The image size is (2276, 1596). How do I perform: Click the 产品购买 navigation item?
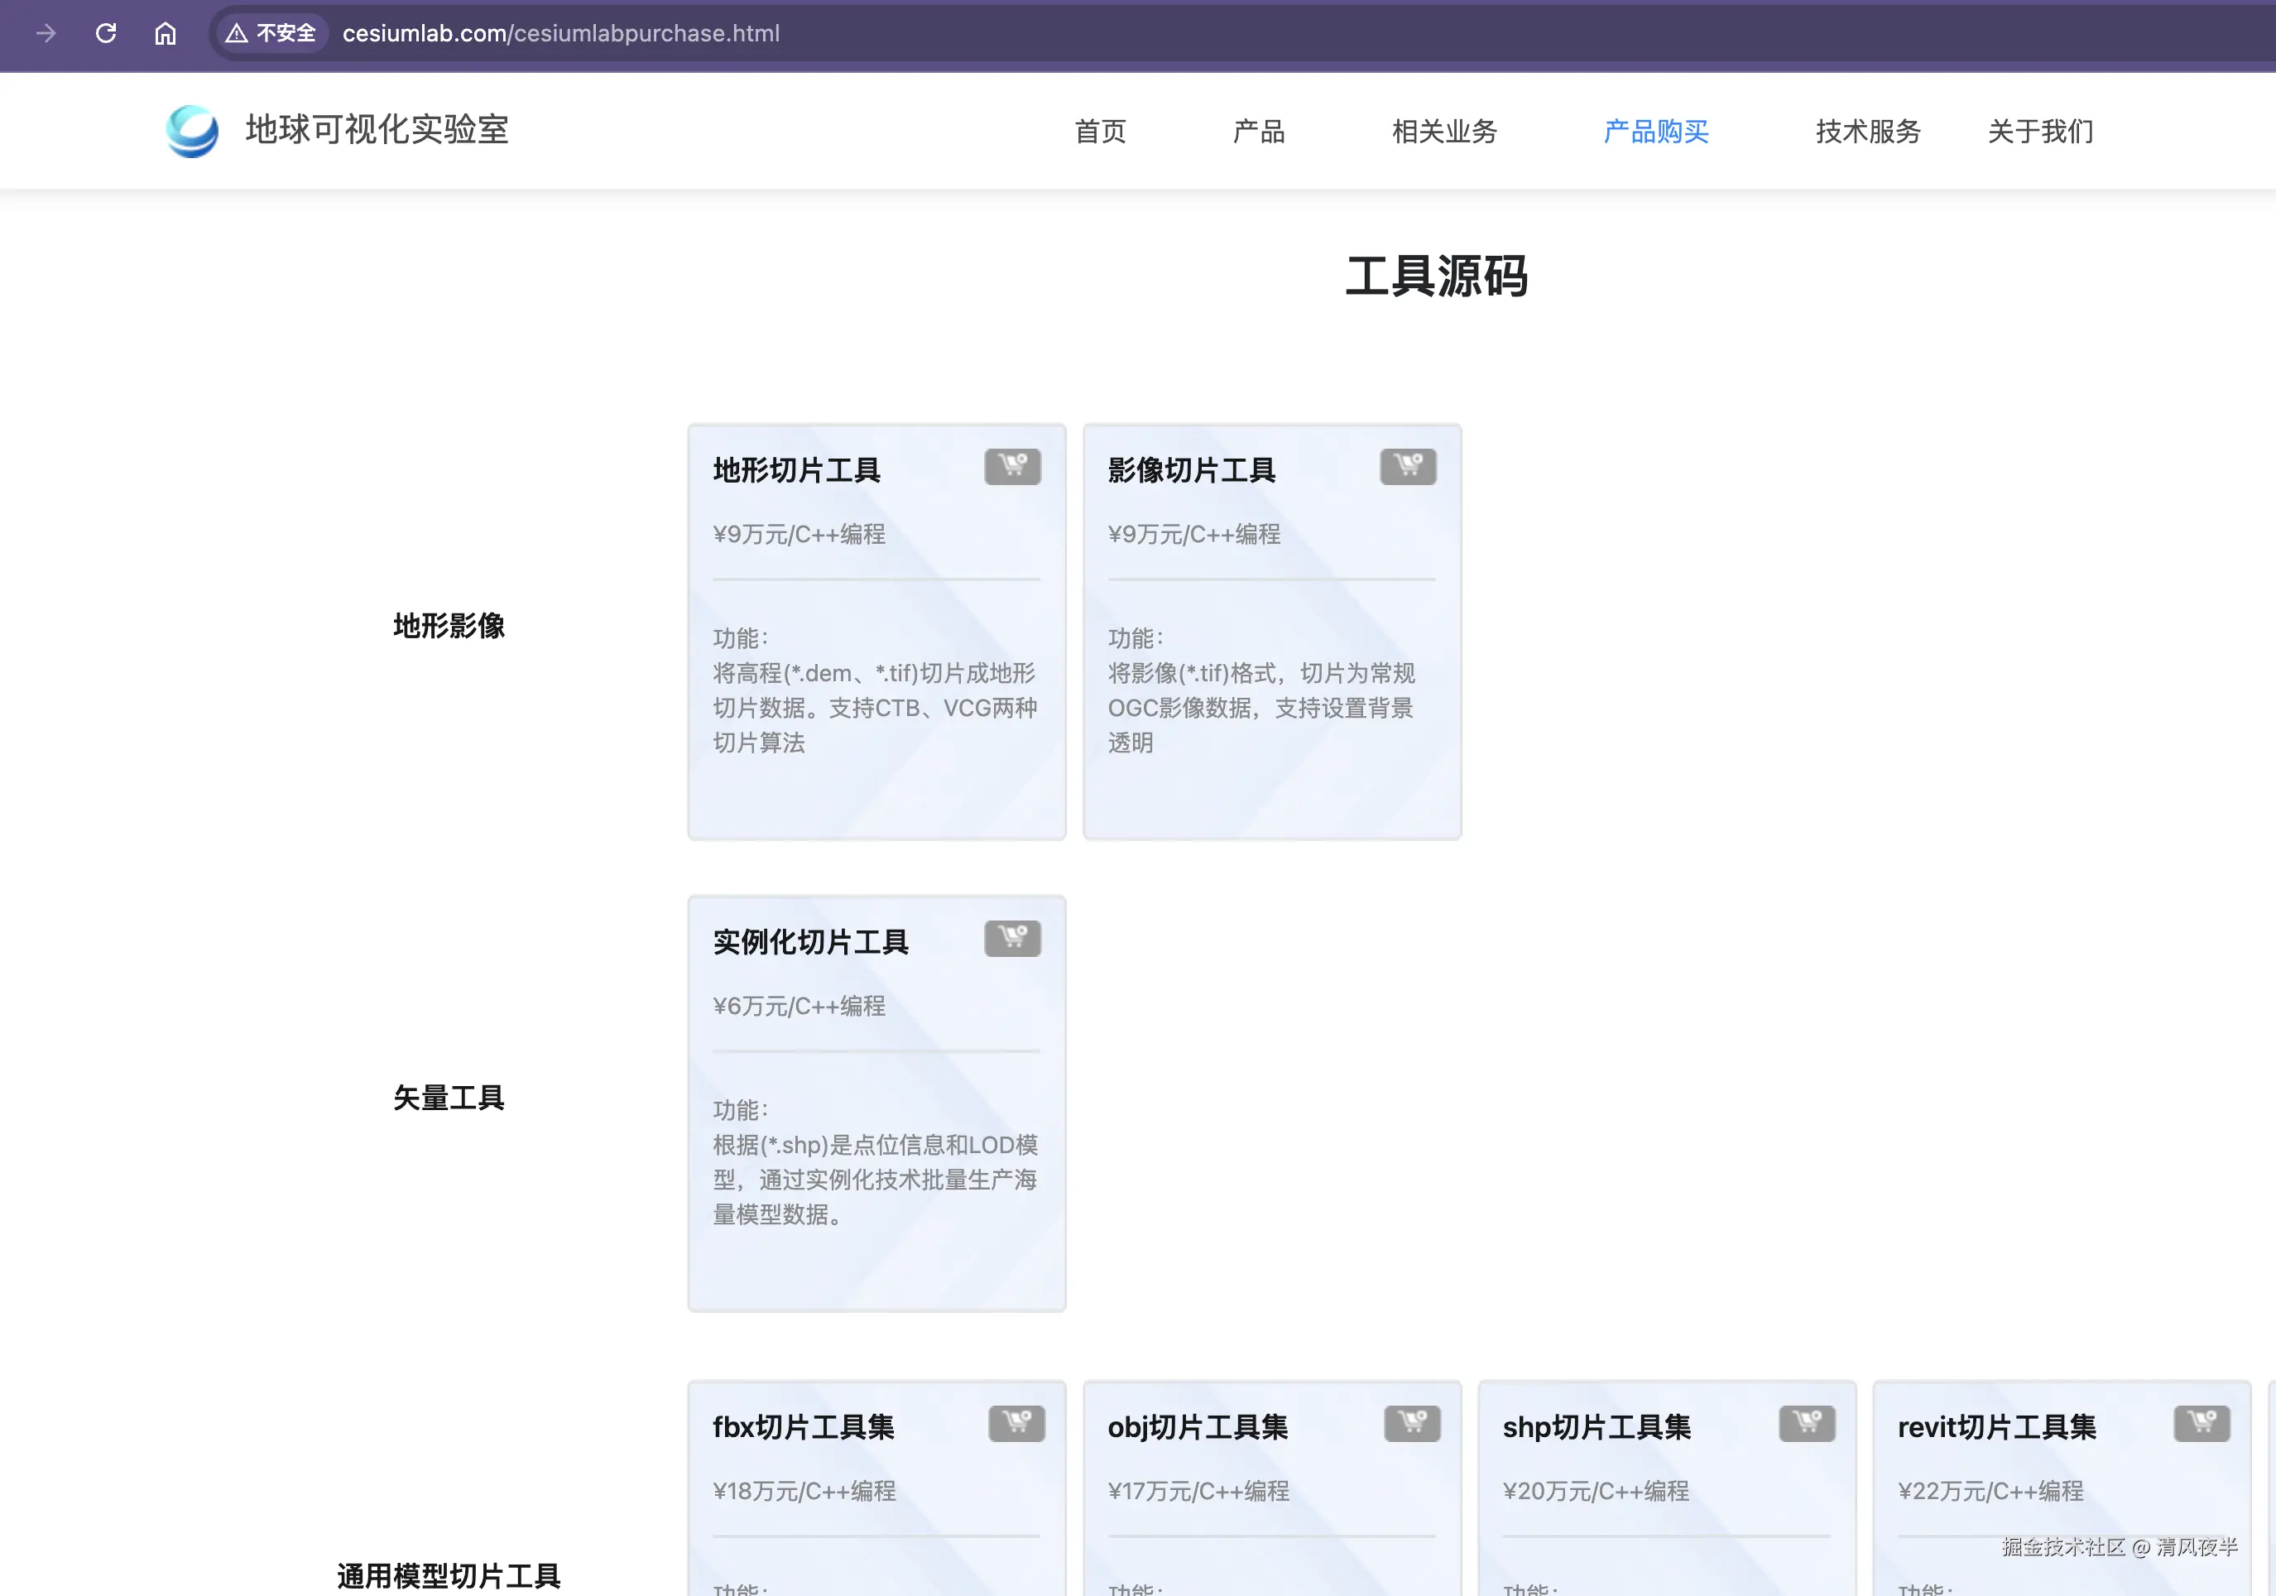[x=1655, y=131]
